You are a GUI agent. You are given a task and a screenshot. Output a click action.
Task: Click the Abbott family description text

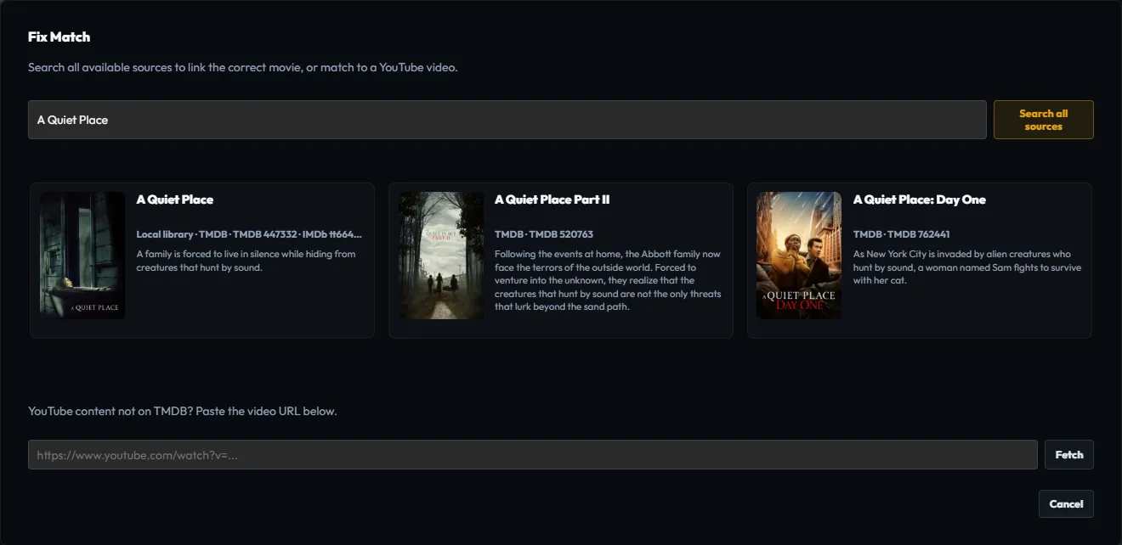608,280
